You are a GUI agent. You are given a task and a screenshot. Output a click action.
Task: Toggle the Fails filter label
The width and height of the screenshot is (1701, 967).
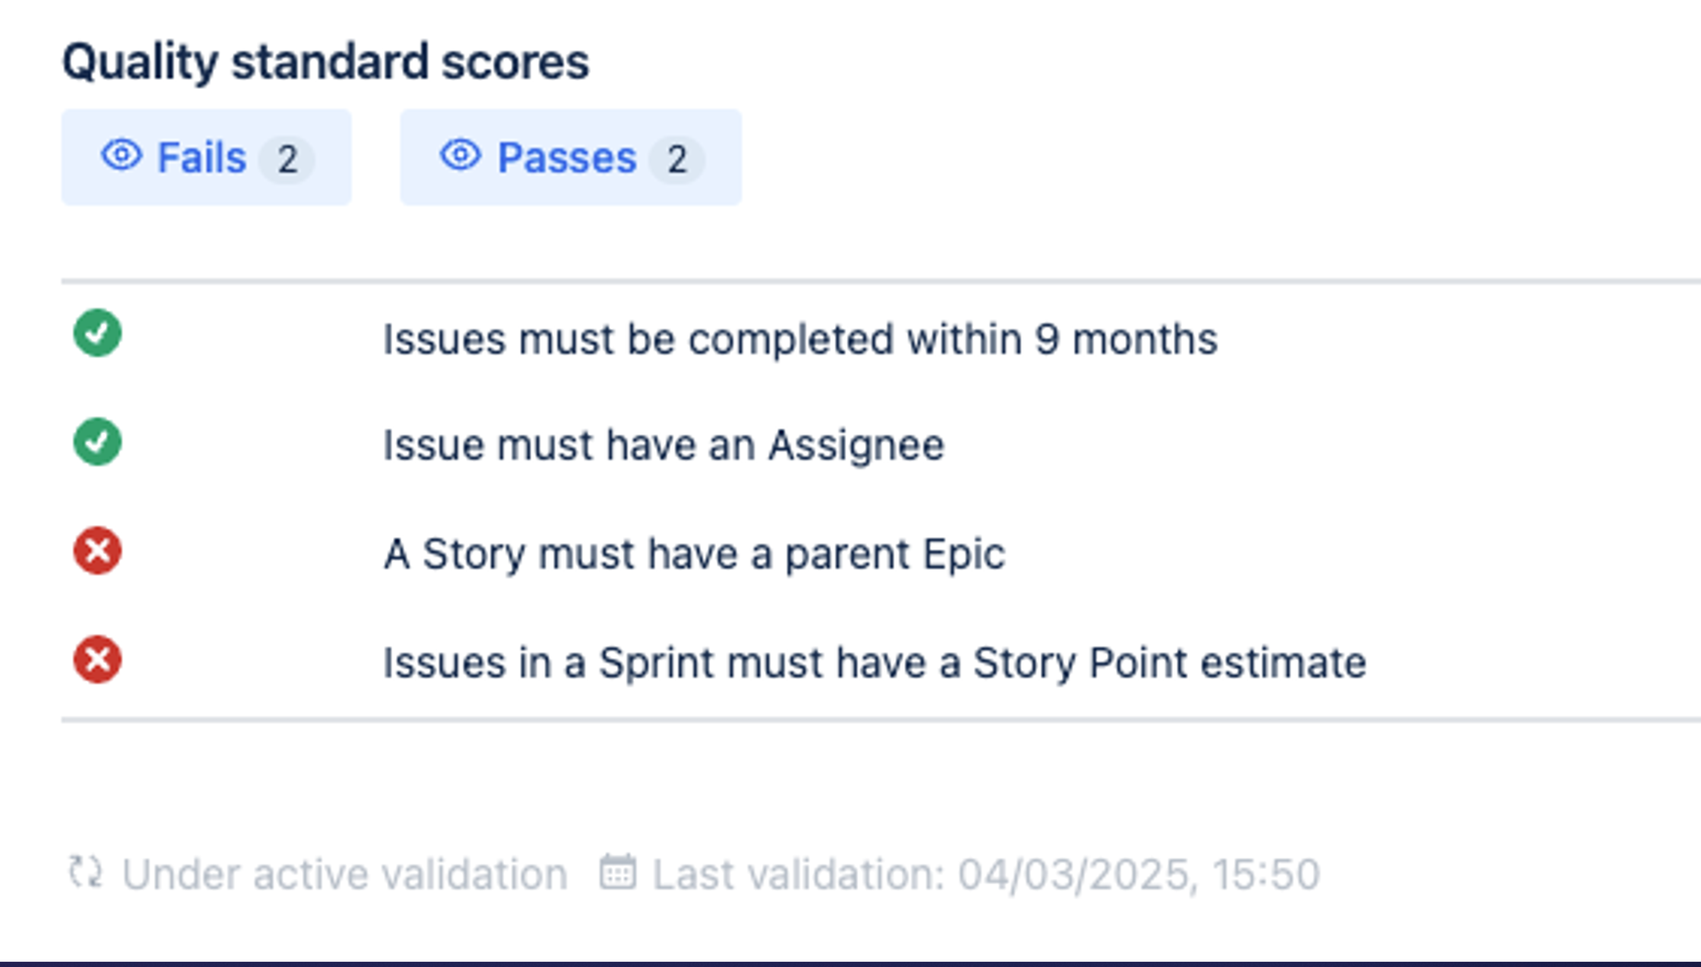(x=201, y=158)
